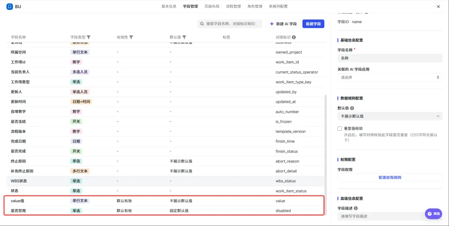
Task: Select the 工作项类型 field row
Action: [166, 82]
